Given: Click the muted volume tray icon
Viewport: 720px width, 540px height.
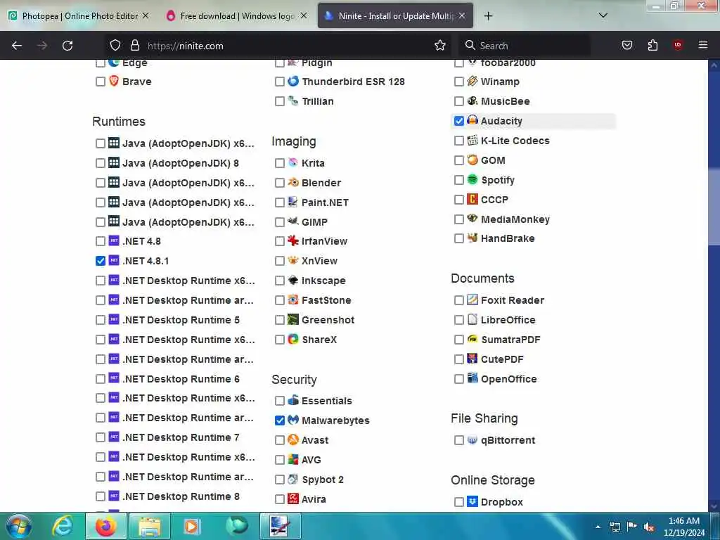Looking at the screenshot, I should click(649, 527).
